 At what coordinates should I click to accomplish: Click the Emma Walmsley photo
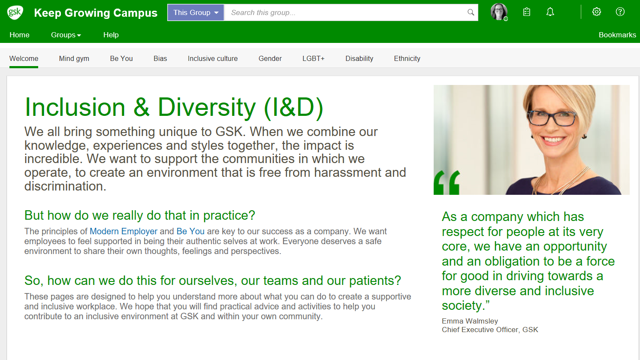pyautogui.click(x=531, y=140)
